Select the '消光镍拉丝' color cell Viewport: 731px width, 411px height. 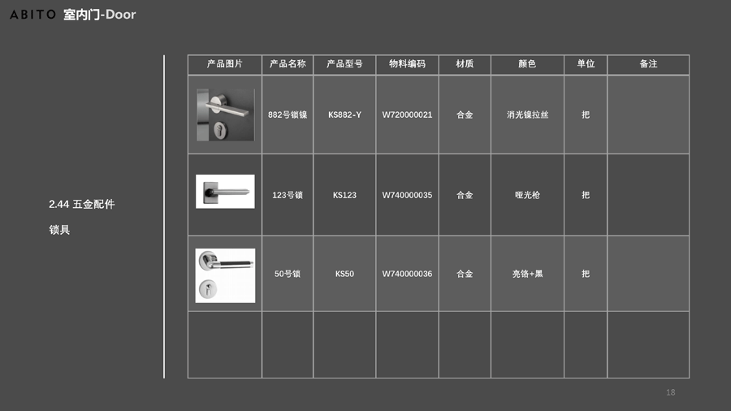(527, 115)
